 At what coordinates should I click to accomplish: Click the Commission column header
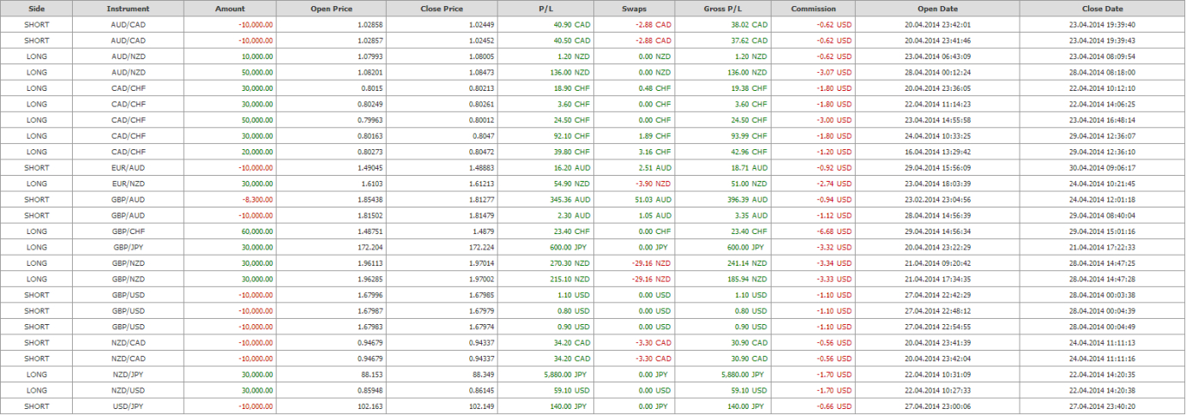812,9
